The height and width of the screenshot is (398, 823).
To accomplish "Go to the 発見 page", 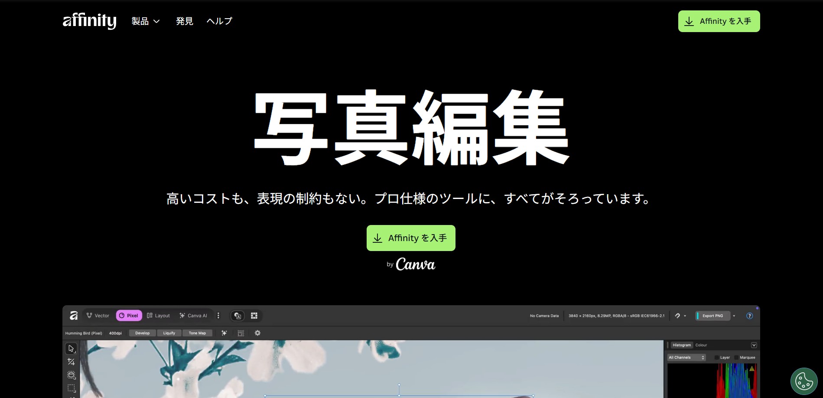I will click(184, 21).
